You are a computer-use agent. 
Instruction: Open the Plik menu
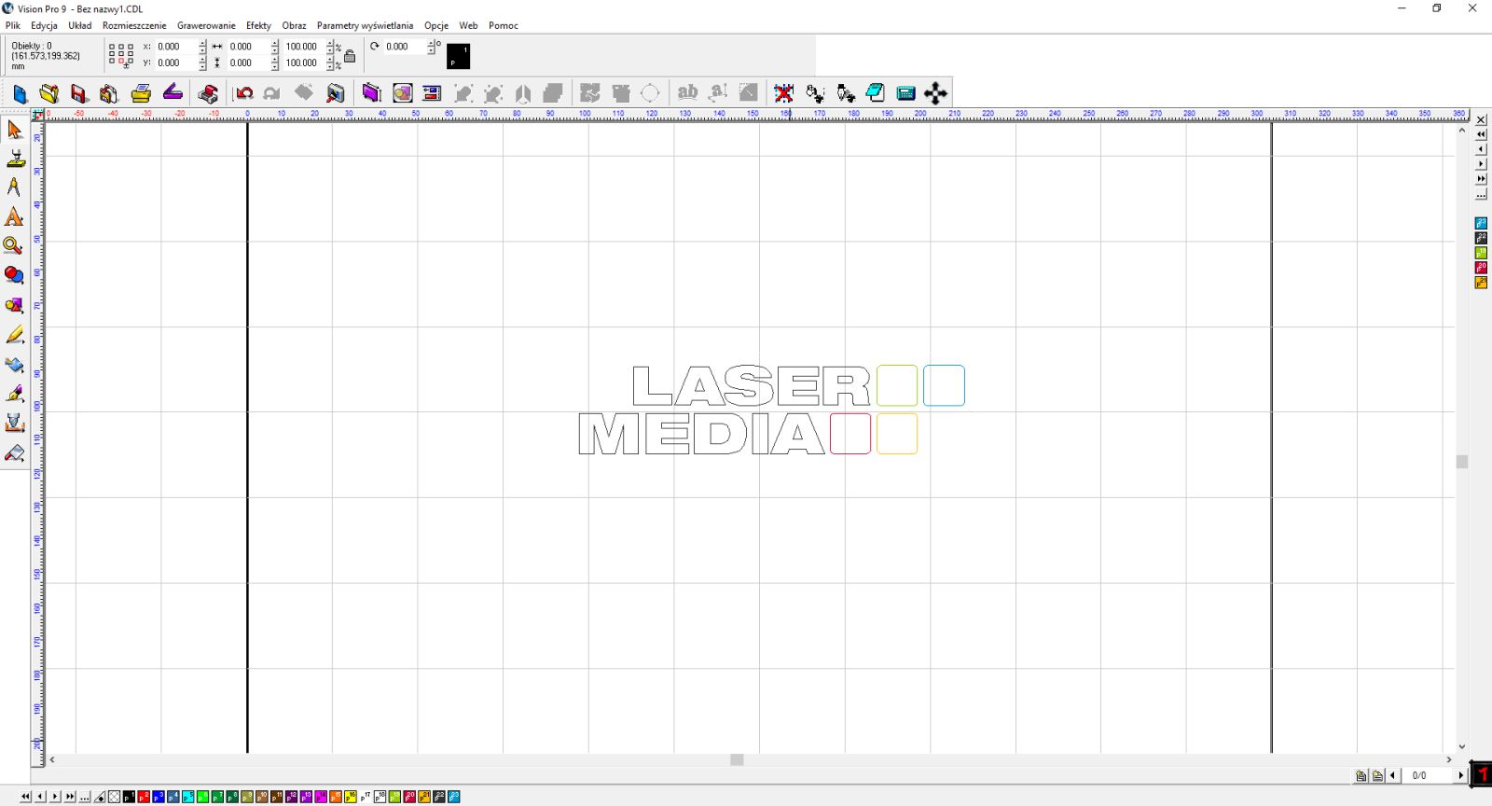13,25
